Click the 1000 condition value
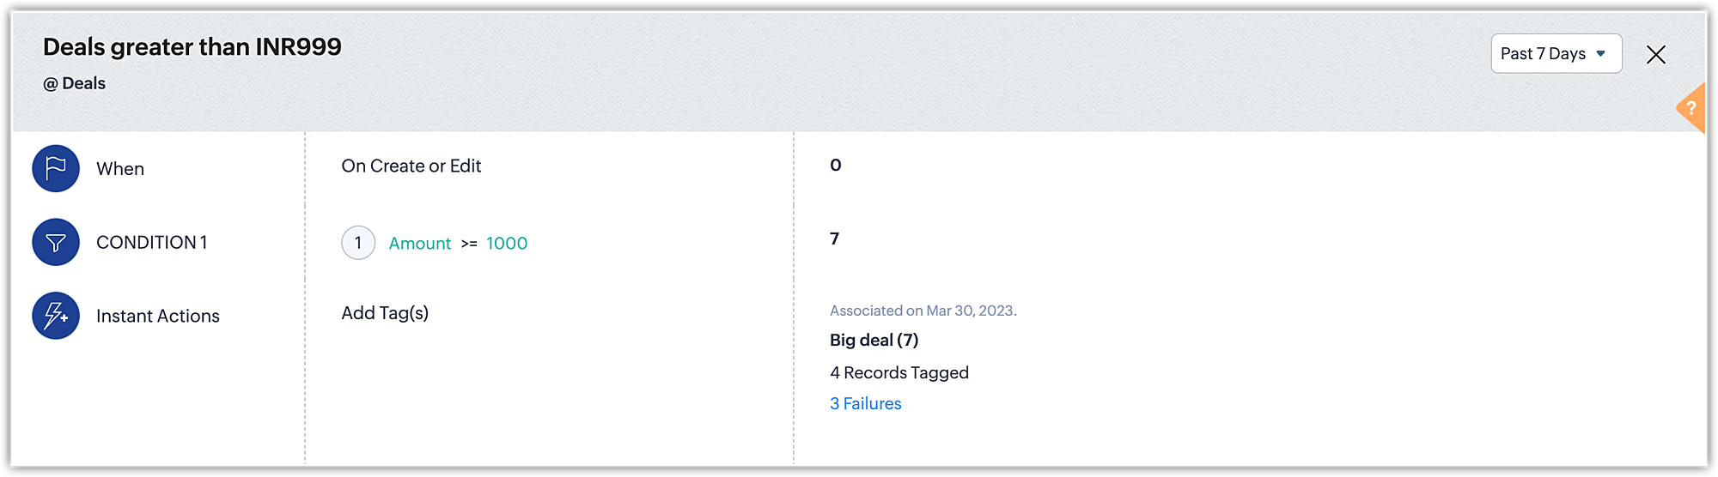Viewport: 1718px width, 477px height. (x=507, y=244)
